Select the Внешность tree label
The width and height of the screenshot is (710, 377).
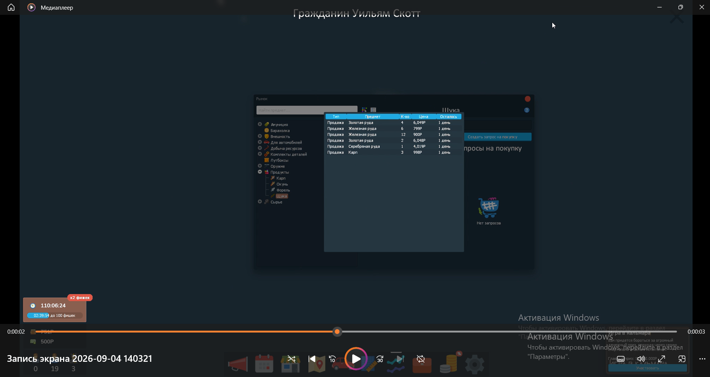click(x=280, y=137)
